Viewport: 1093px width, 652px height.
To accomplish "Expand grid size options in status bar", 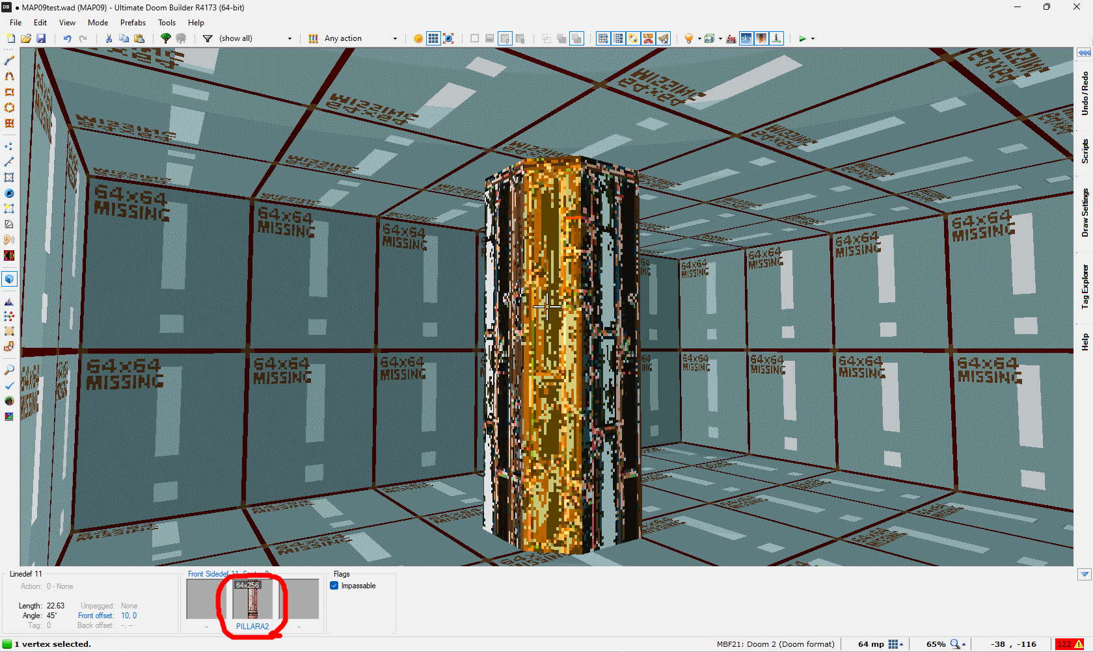I will click(896, 644).
